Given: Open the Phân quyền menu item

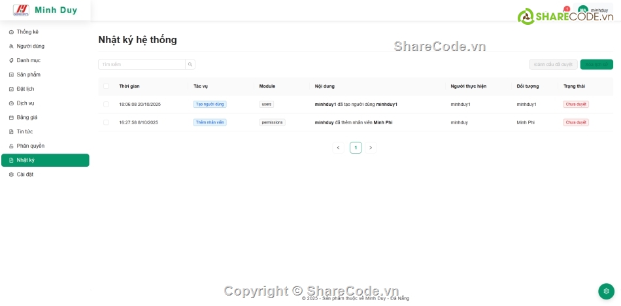Looking at the screenshot, I should [x=45, y=146].
